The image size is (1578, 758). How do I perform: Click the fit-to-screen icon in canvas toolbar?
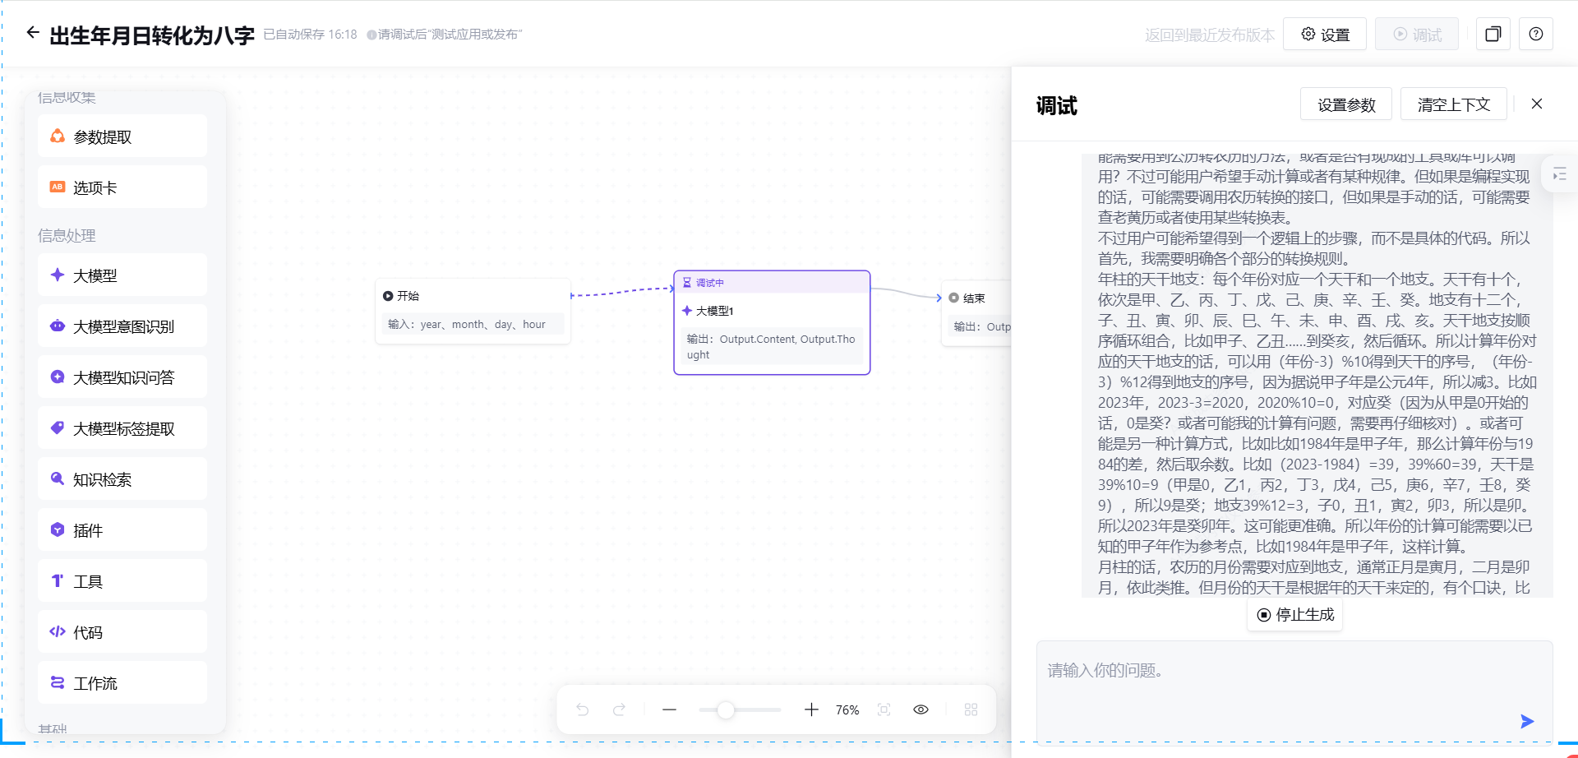click(884, 709)
